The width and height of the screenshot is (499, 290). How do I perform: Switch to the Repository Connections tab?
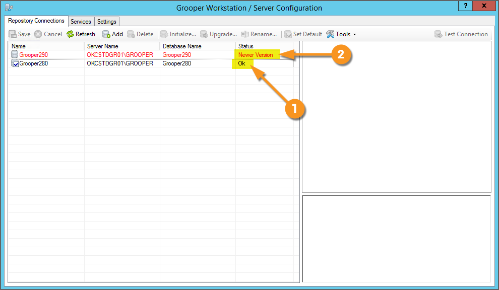click(x=36, y=21)
